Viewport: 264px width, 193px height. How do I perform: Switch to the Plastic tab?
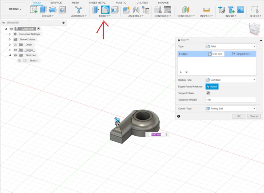pyautogui.click(x=121, y=3)
